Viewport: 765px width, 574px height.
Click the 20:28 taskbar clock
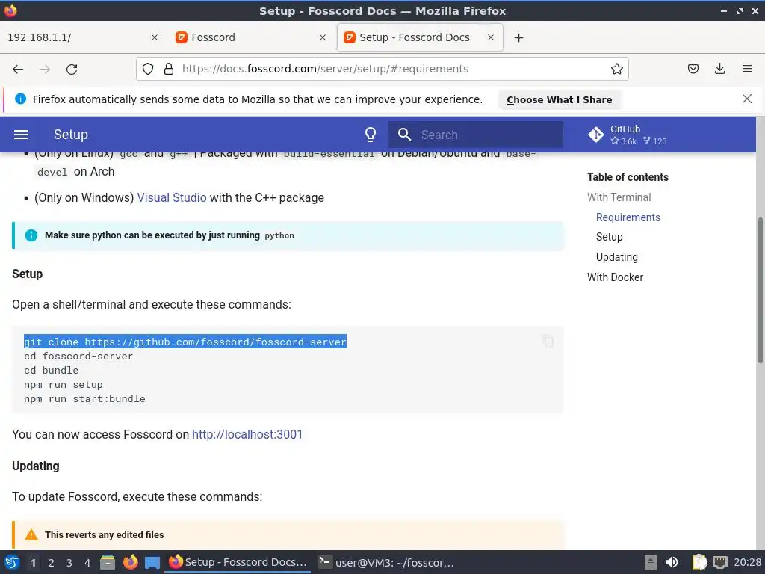pyautogui.click(x=747, y=562)
